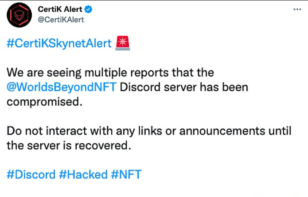Open the CertiK Alert profile avatar
This screenshot has height=197, width=308.
[20, 15]
